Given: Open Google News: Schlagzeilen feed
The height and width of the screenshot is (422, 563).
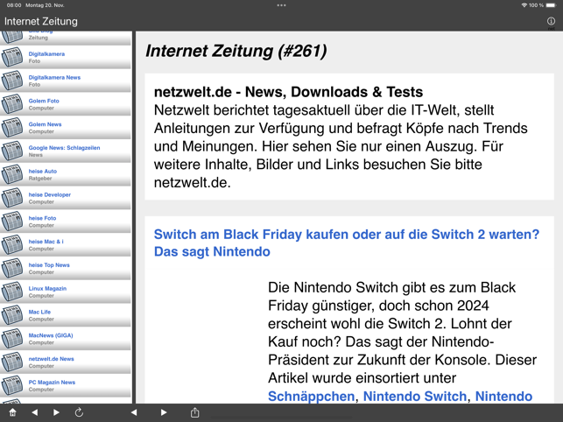Looking at the screenshot, I should click(x=66, y=151).
